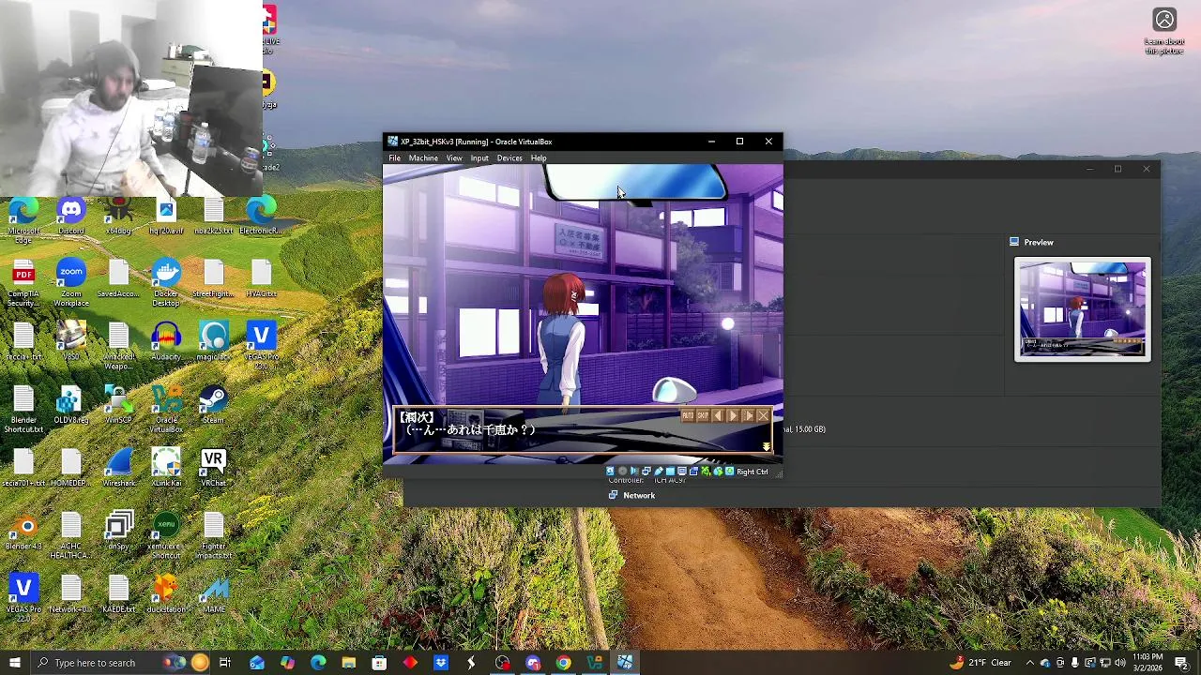The width and height of the screenshot is (1201, 675).
Task: Click the network adapter icon in VM status bar
Action: click(646, 472)
